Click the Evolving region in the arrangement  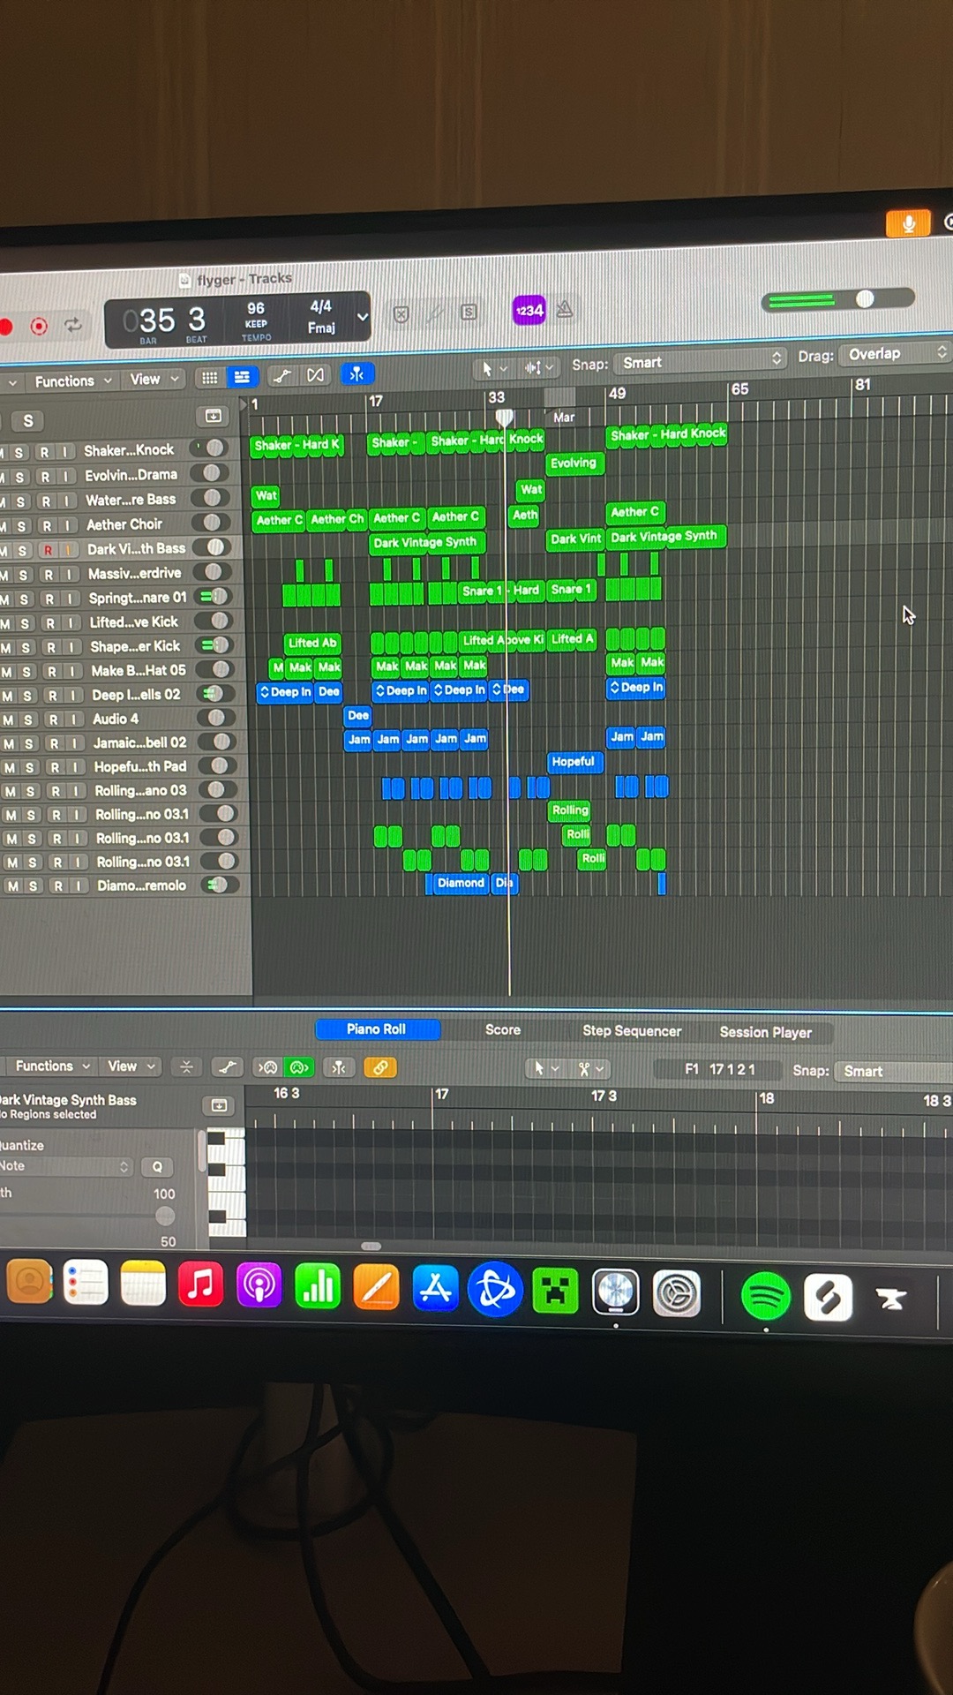point(574,463)
